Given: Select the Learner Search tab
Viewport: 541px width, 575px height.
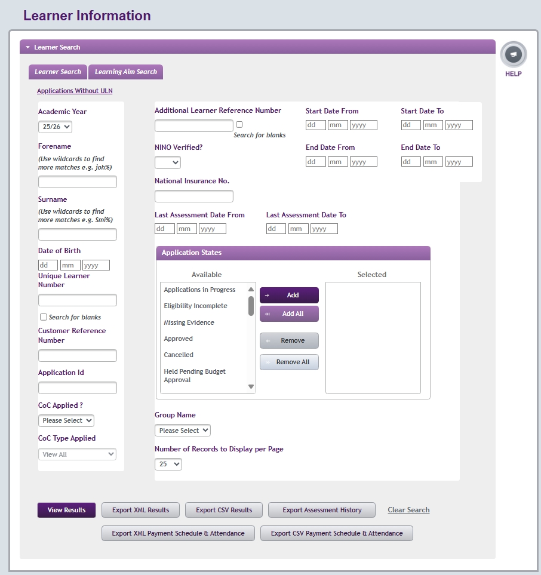Looking at the screenshot, I should coord(57,72).
